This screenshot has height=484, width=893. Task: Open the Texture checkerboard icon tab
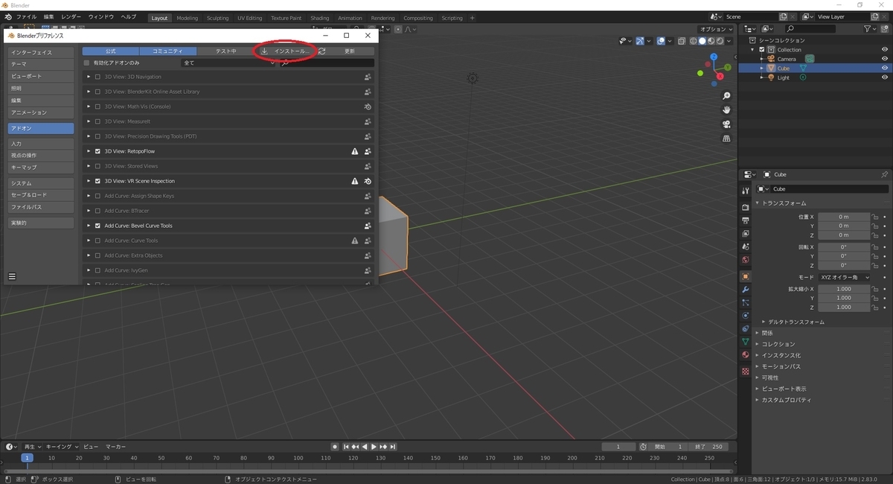click(x=746, y=371)
